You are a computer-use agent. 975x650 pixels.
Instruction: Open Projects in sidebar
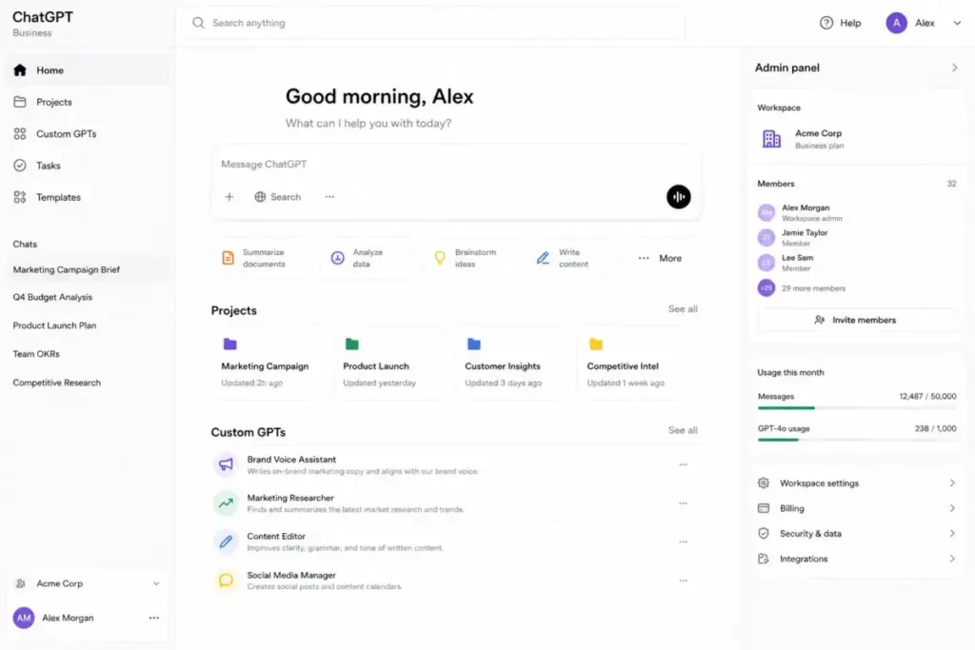88,102
